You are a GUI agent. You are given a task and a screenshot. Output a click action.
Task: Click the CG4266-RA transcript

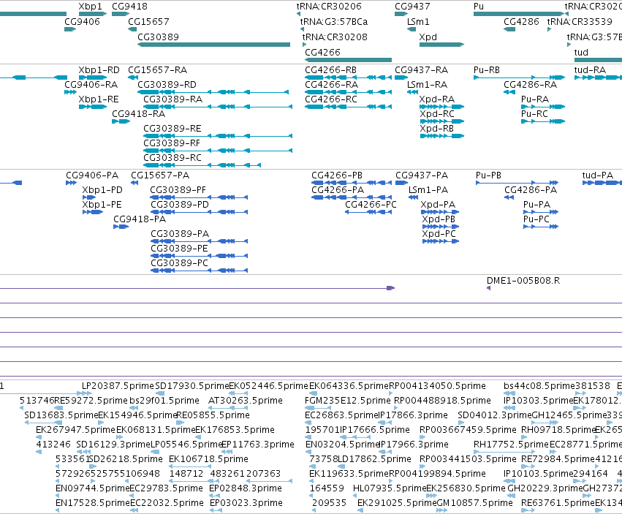[349, 92]
